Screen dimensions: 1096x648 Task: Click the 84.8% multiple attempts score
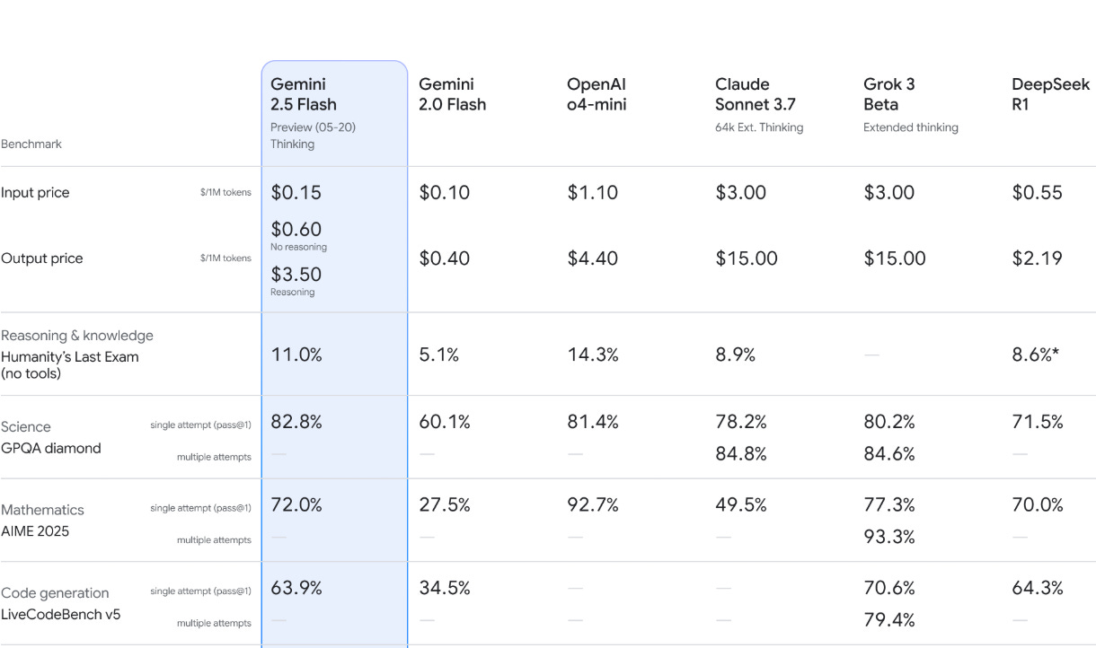pos(741,454)
